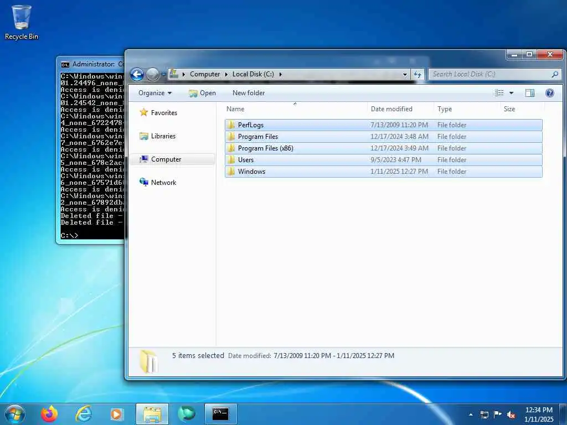Launch Firefox from the taskbar
567x425 pixels.
coord(49,414)
